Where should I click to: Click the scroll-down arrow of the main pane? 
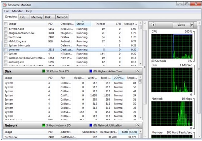tap(145, 137)
